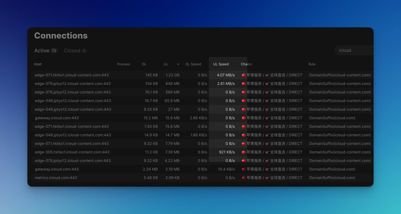
Task: Click the 65.9 MB upload value
Action: tap(172, 101)
